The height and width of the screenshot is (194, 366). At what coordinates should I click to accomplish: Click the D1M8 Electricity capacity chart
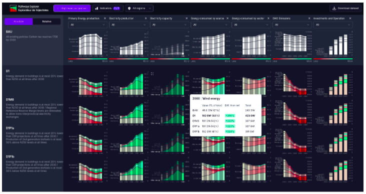tap(169, 113)
